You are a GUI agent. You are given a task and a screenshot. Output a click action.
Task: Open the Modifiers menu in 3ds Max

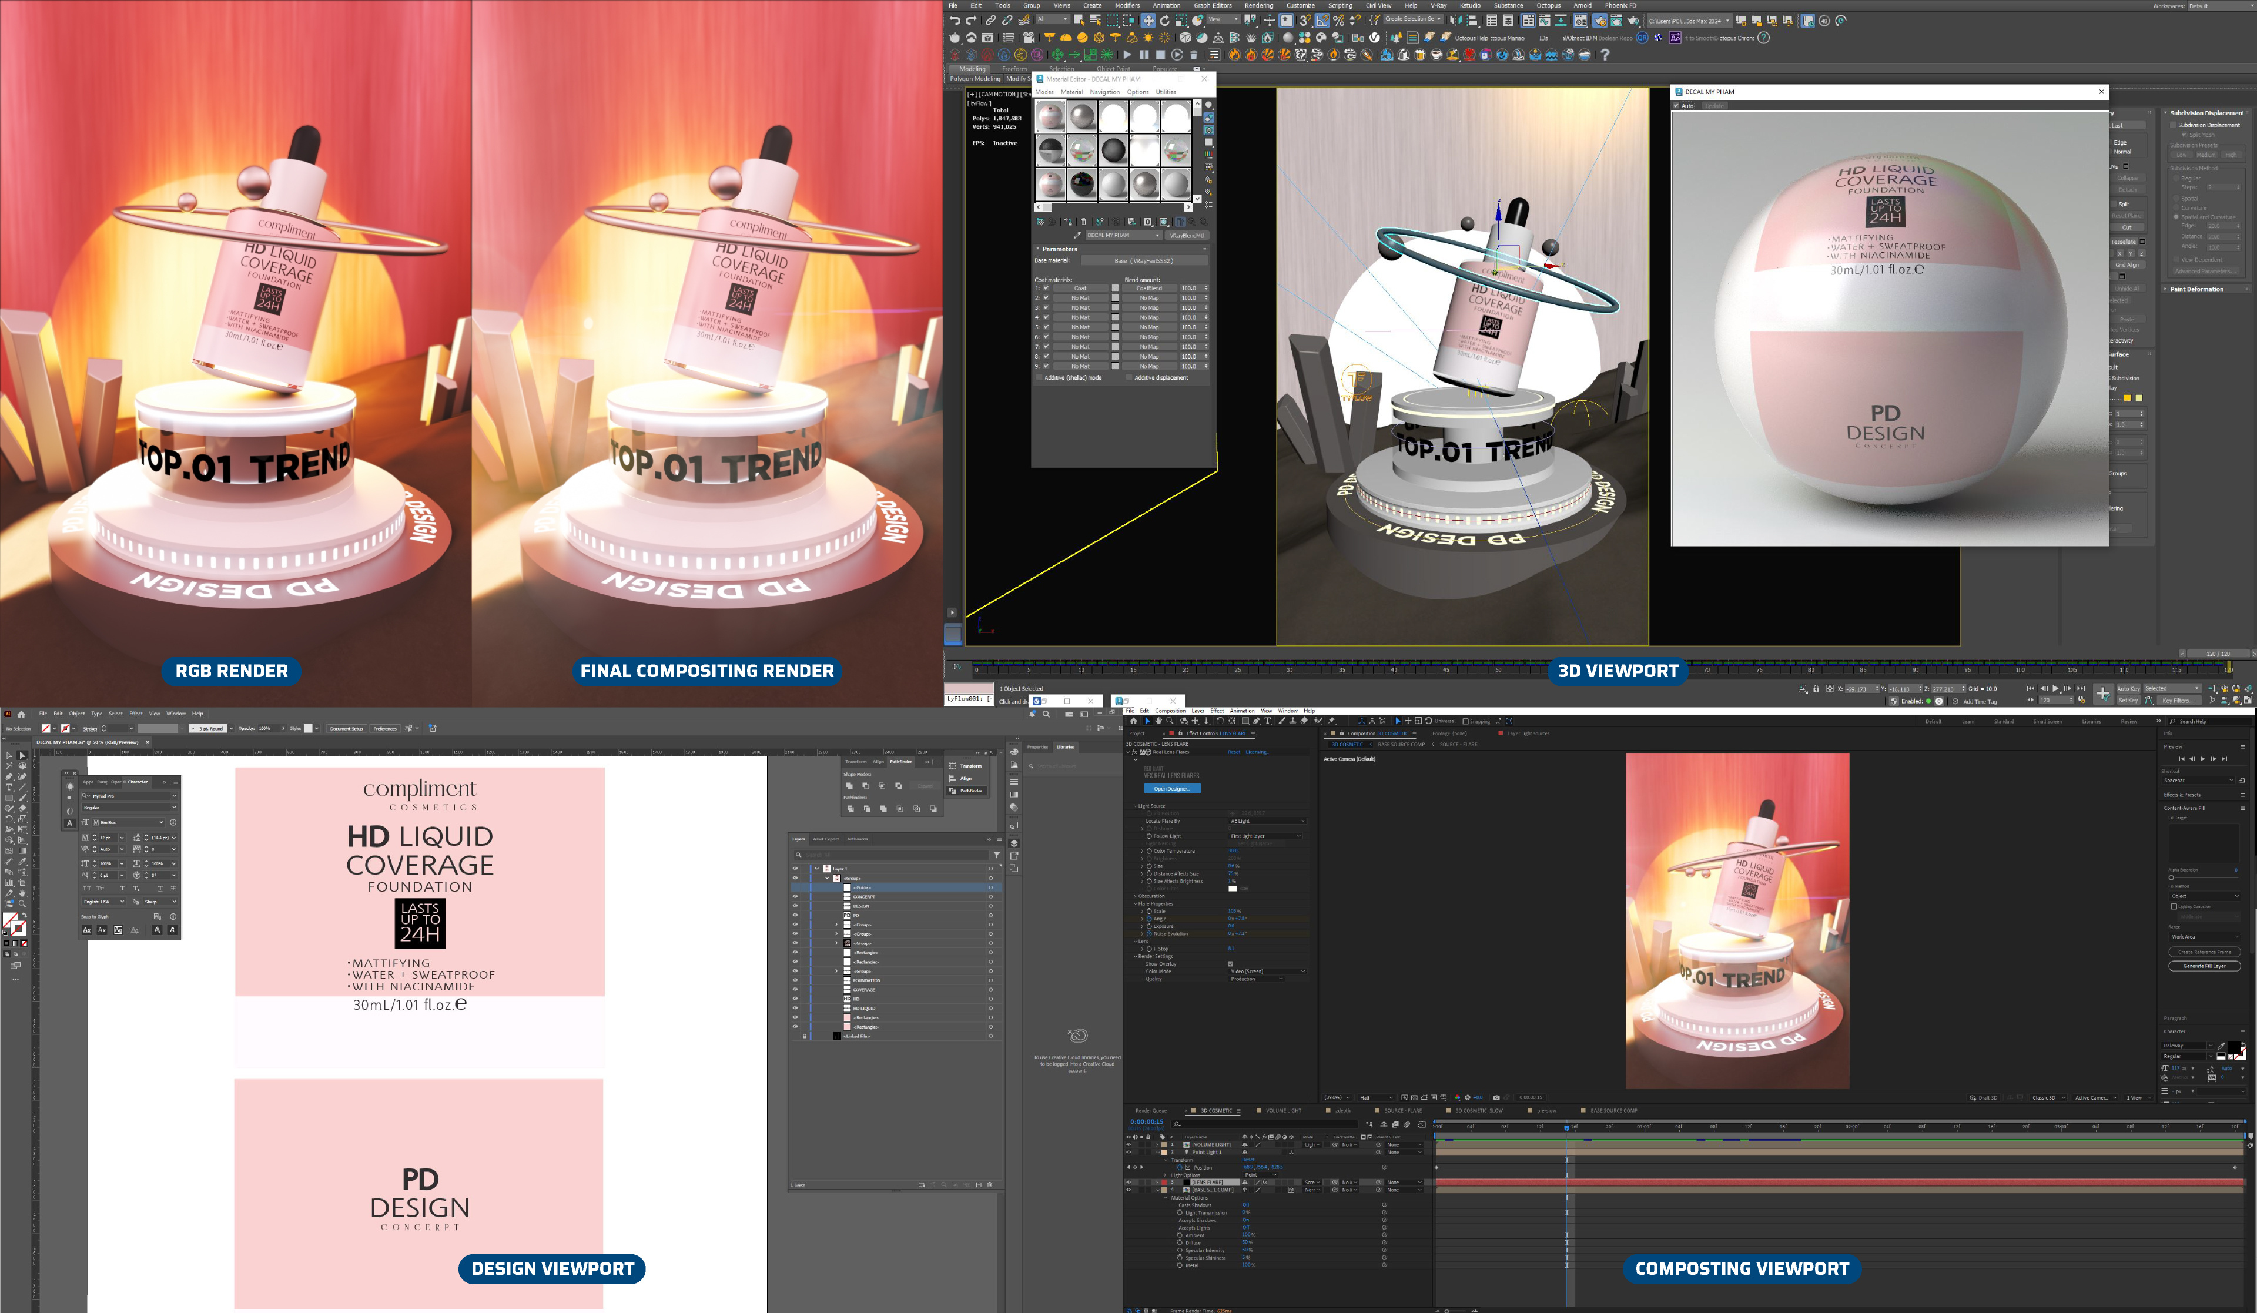[1127, 5]
